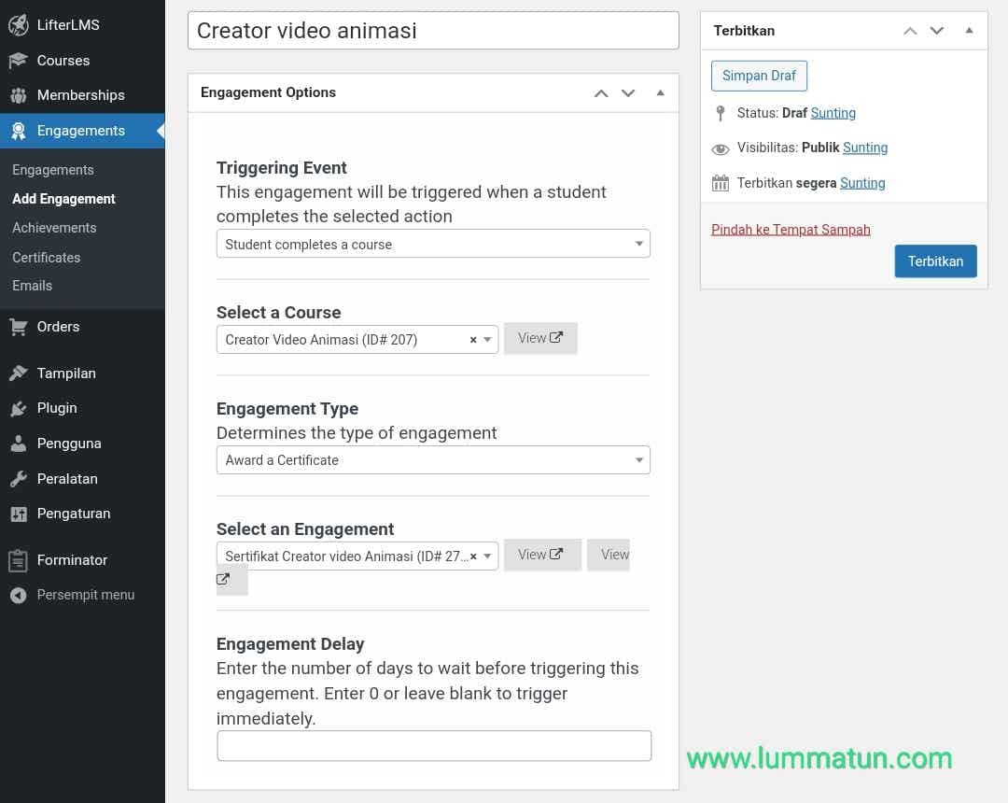Click the Plugin plug icon
This screenshot has height=803, width=1008.
(x=18, y=408)
